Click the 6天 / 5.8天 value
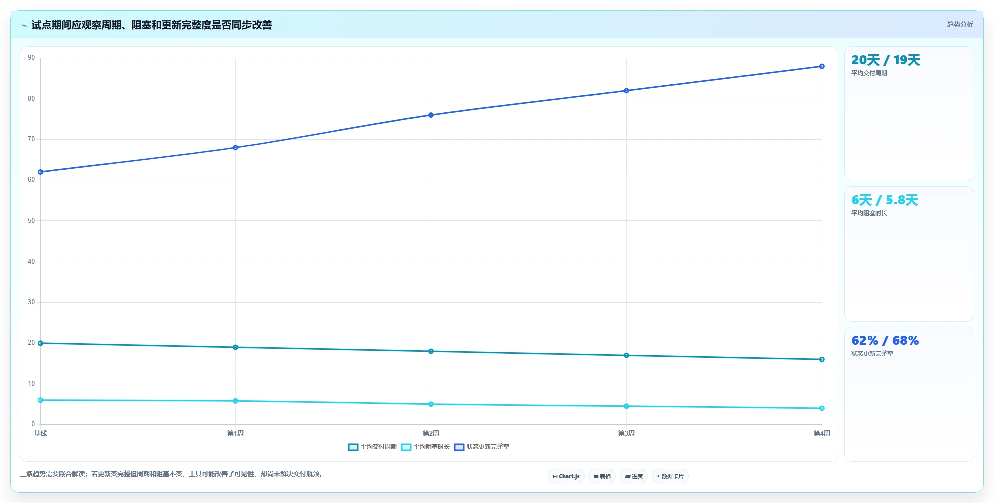This screenshot has height=503, width=994. click(x=885, y=200)
